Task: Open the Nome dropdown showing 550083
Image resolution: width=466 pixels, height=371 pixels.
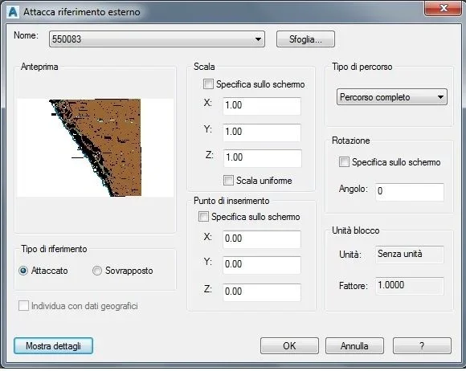Action: tap(157, 39)
